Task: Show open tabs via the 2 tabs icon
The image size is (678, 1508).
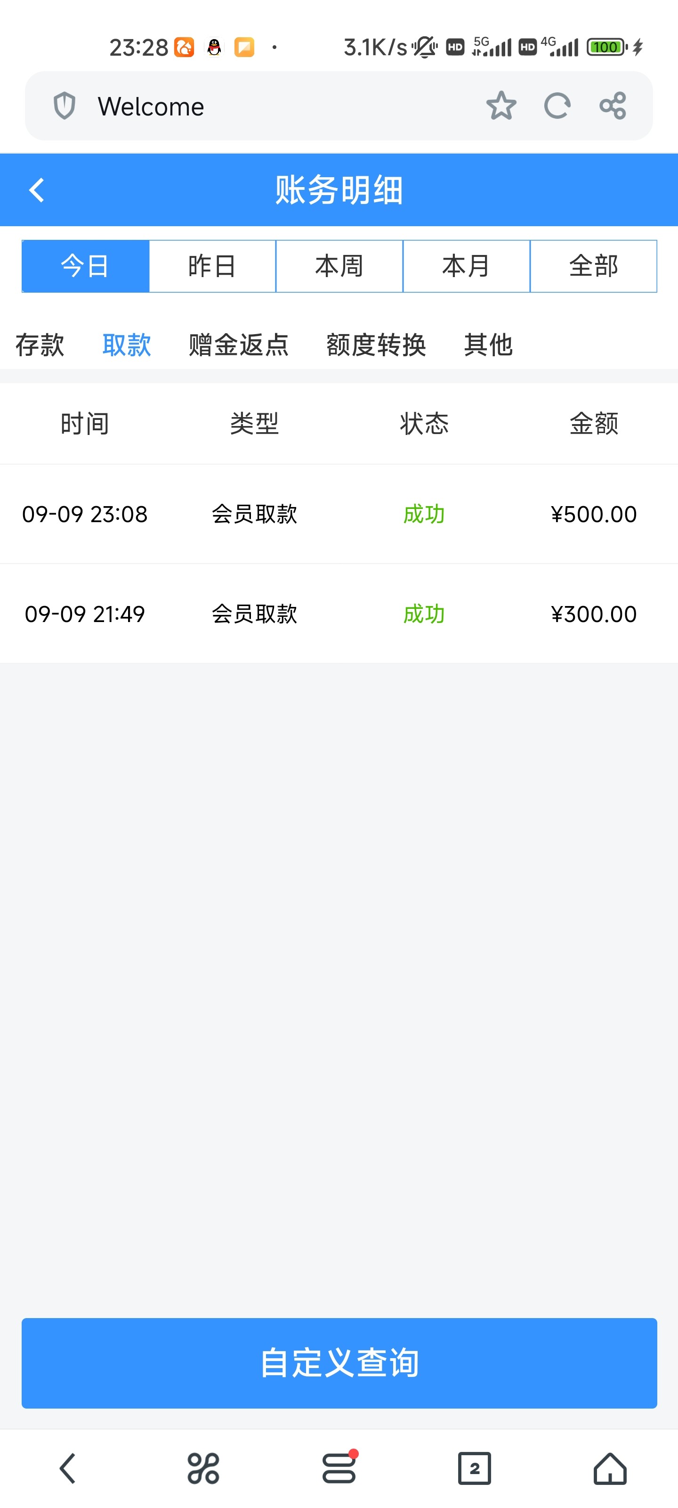Action: [x=475, y=1468]
